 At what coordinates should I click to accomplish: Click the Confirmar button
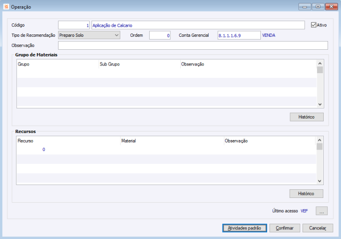pyautogui.click(x=285, y=228)
